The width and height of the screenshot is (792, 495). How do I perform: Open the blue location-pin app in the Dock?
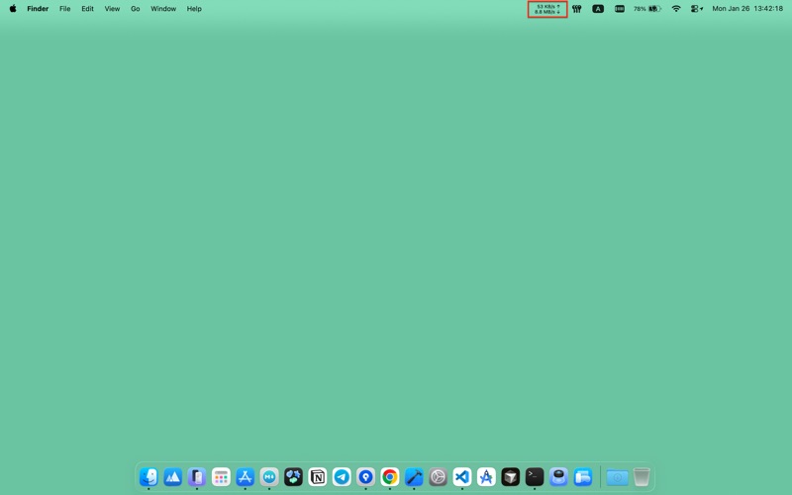click(365, 477)
